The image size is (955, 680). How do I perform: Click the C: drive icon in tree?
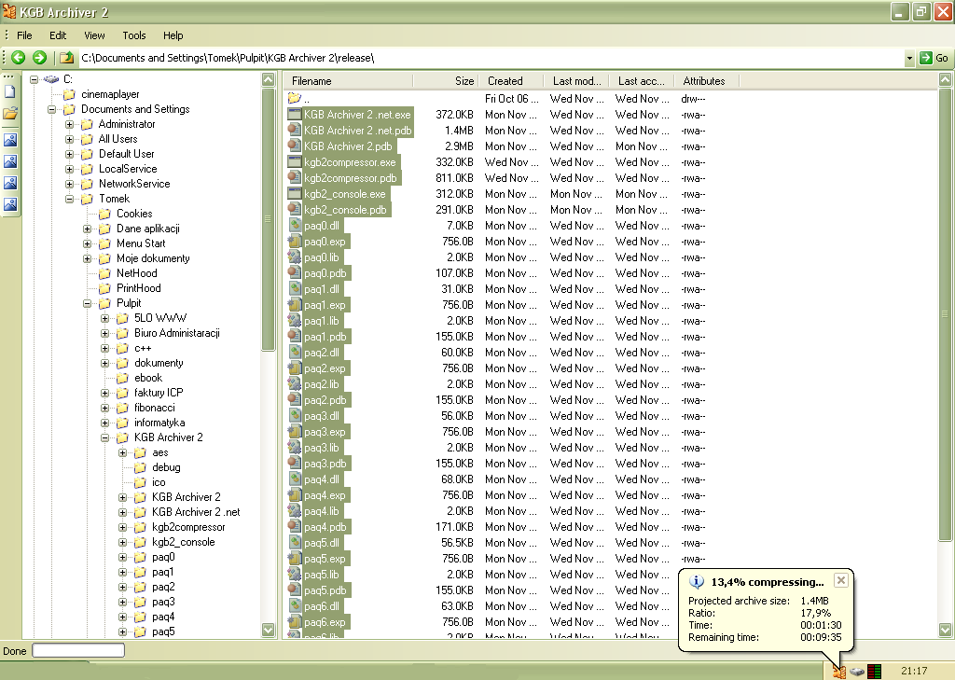click(51, 79)
